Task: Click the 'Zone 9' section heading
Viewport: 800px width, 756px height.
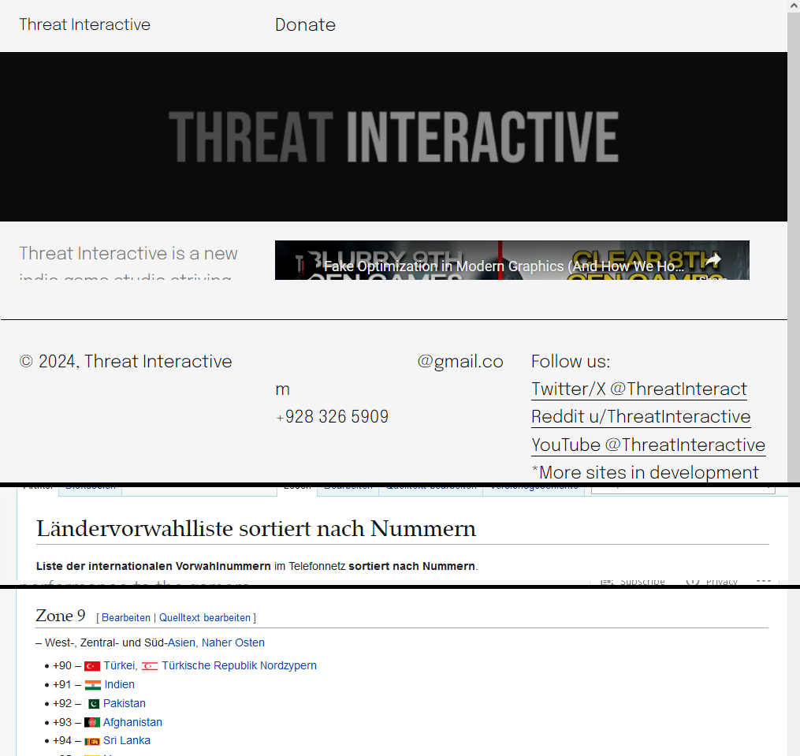Action: 60,616
